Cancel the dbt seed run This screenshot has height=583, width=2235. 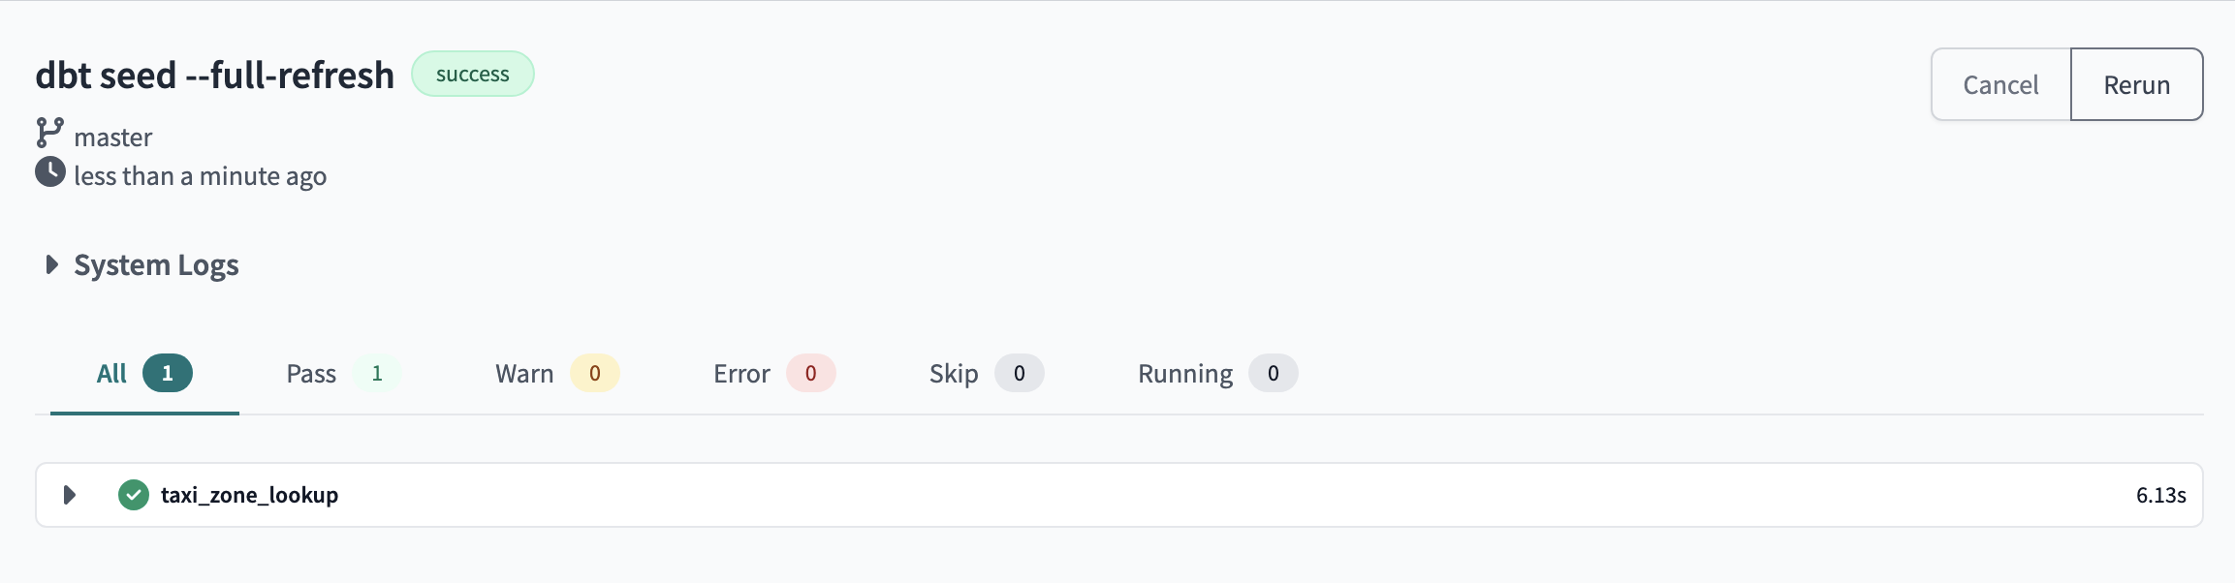[2001, 84]
